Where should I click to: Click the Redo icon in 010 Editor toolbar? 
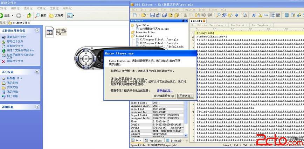click(x=209, y=15)
